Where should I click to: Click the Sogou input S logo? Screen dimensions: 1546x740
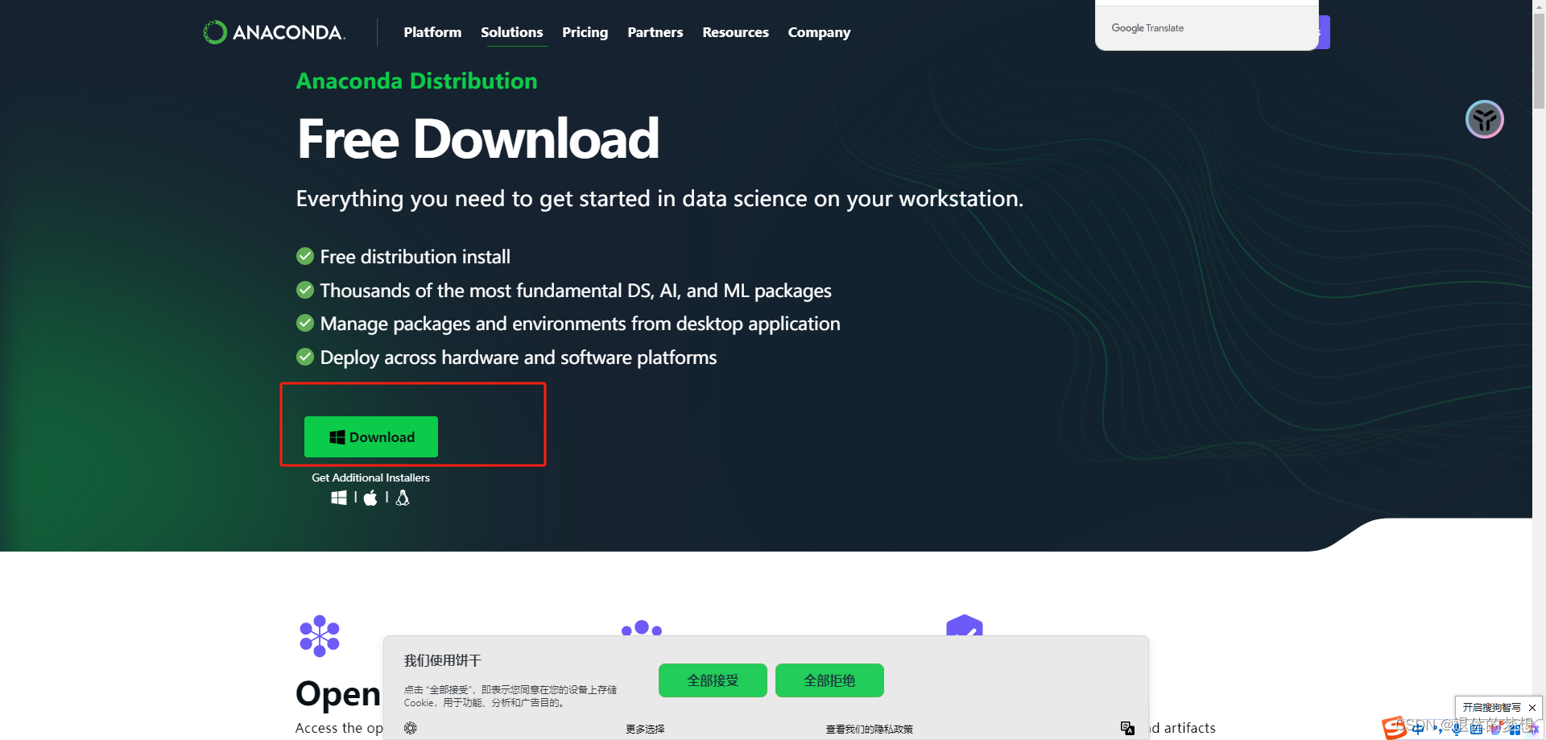click(x=1394, y=728)
